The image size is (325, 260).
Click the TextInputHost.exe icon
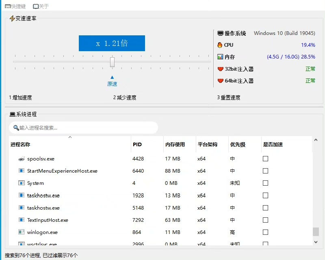click(x=22, y=220)
